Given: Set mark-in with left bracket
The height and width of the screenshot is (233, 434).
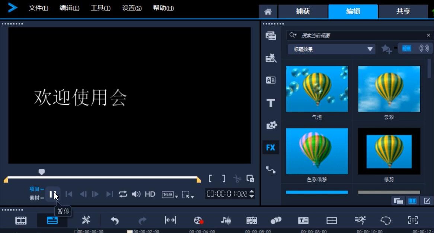Looking at the screenshot, I should click(210, 179).
